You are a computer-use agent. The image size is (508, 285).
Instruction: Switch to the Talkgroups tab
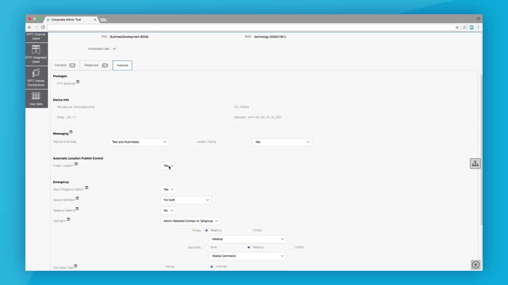(96, 65)
